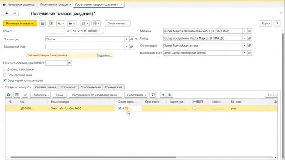This screenshot has width=285, height=160.
Task: Select Дополнительно tab
Action: (x=90, y=87)
